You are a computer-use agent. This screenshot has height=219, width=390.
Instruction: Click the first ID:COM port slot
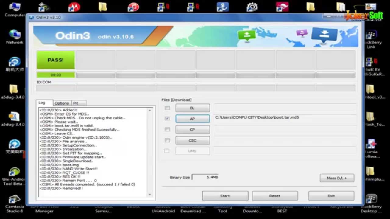56,88
